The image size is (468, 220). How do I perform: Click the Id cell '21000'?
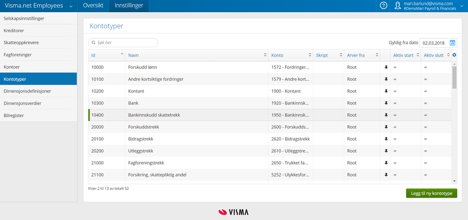pyautogui.click(x=106, y=163)
